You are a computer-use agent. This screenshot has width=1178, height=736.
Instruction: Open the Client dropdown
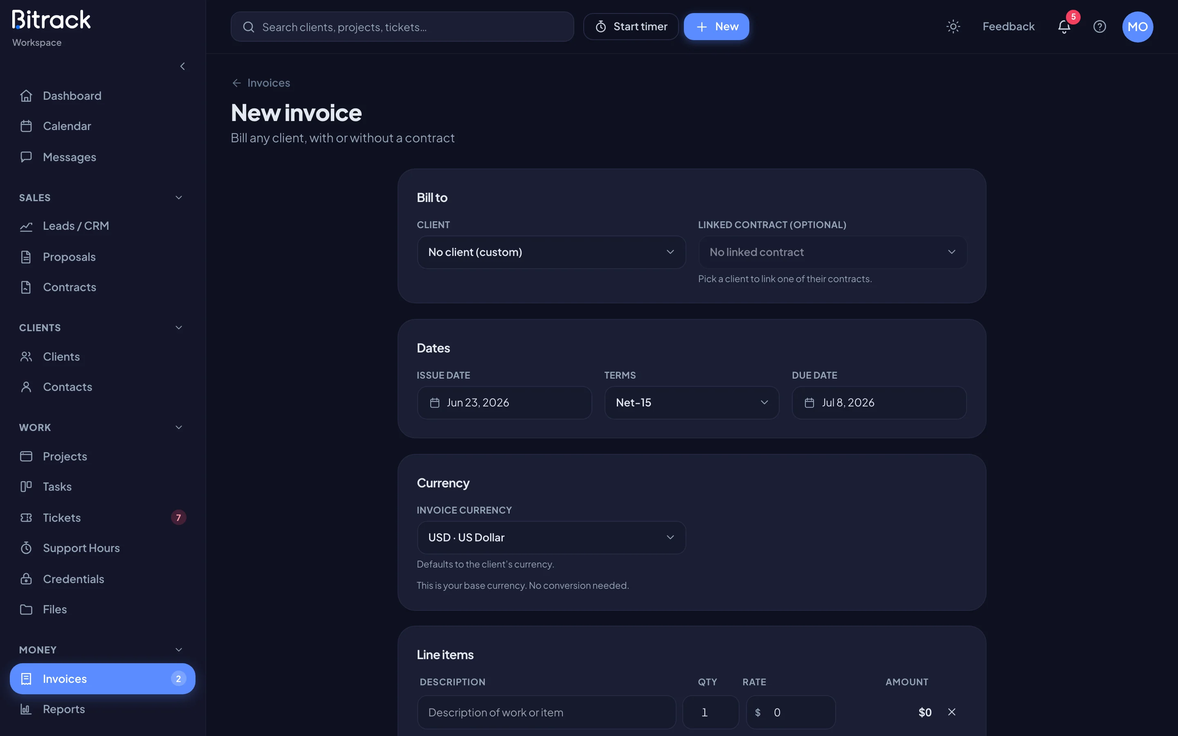click(x=551, y=252)
